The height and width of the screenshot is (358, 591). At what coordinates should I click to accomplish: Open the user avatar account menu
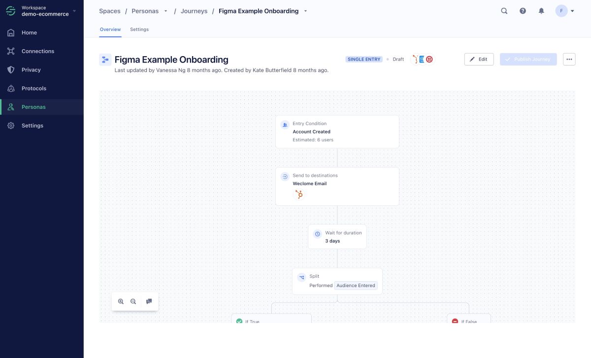(565, 11)
